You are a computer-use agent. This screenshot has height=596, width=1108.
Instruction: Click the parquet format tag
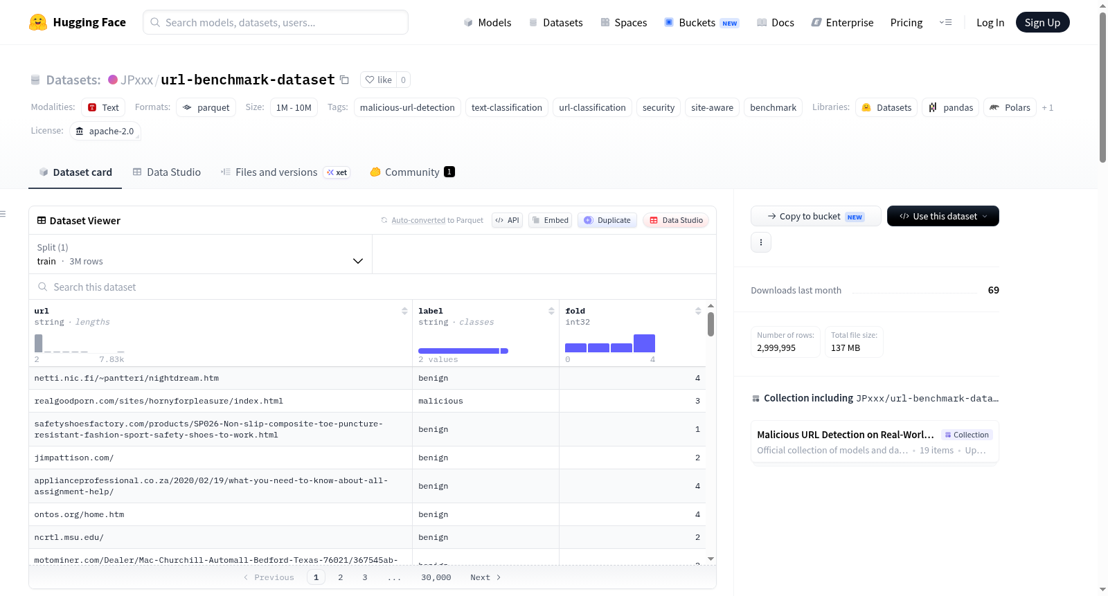(x=206, y=107)
